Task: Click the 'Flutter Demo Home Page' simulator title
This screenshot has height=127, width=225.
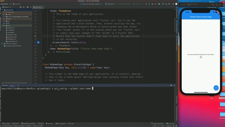Action: [x=201, y=17]
